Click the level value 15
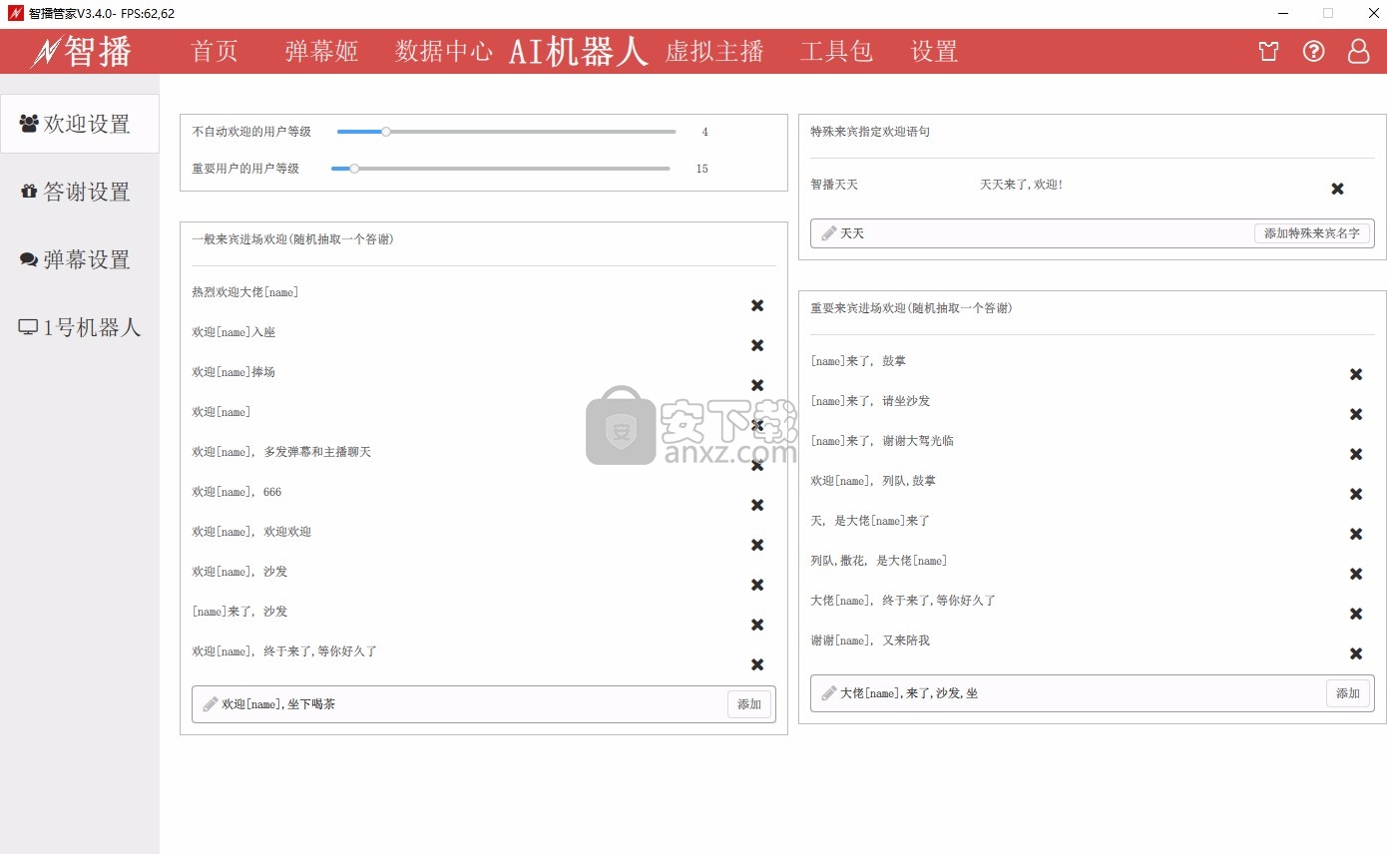 tap(702, 169)
